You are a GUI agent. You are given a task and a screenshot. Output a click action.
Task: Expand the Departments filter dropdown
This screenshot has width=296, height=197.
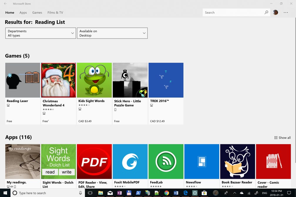(41, 33)
